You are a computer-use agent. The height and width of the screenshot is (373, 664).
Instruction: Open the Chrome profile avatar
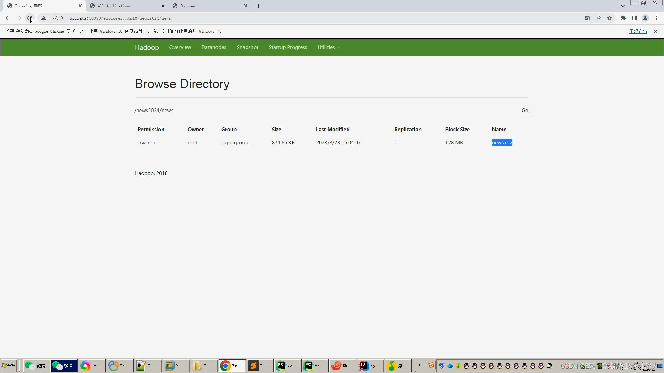pos(645,18)
